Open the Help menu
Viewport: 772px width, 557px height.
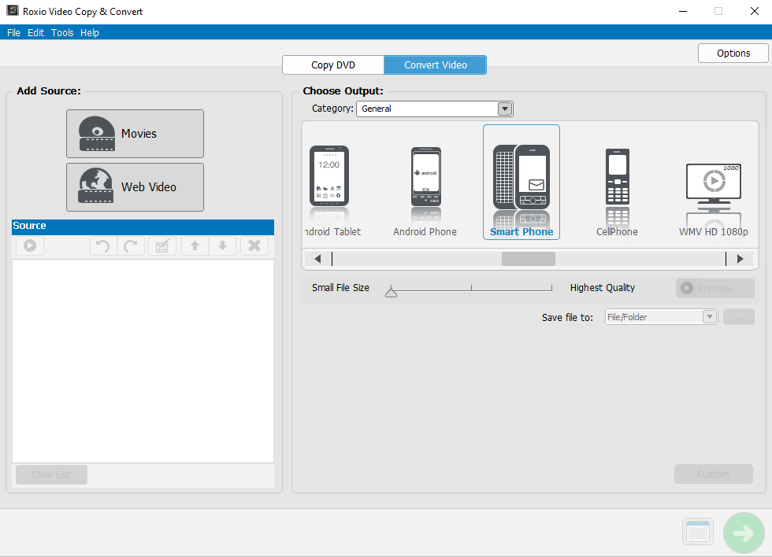[x=90, y=32]
